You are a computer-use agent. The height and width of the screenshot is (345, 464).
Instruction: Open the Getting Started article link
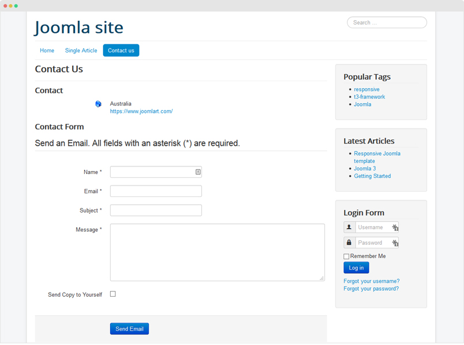point(372,176)
